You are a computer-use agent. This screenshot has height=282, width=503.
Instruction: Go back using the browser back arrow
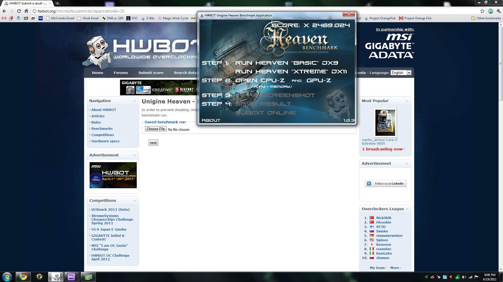point(4,11)
